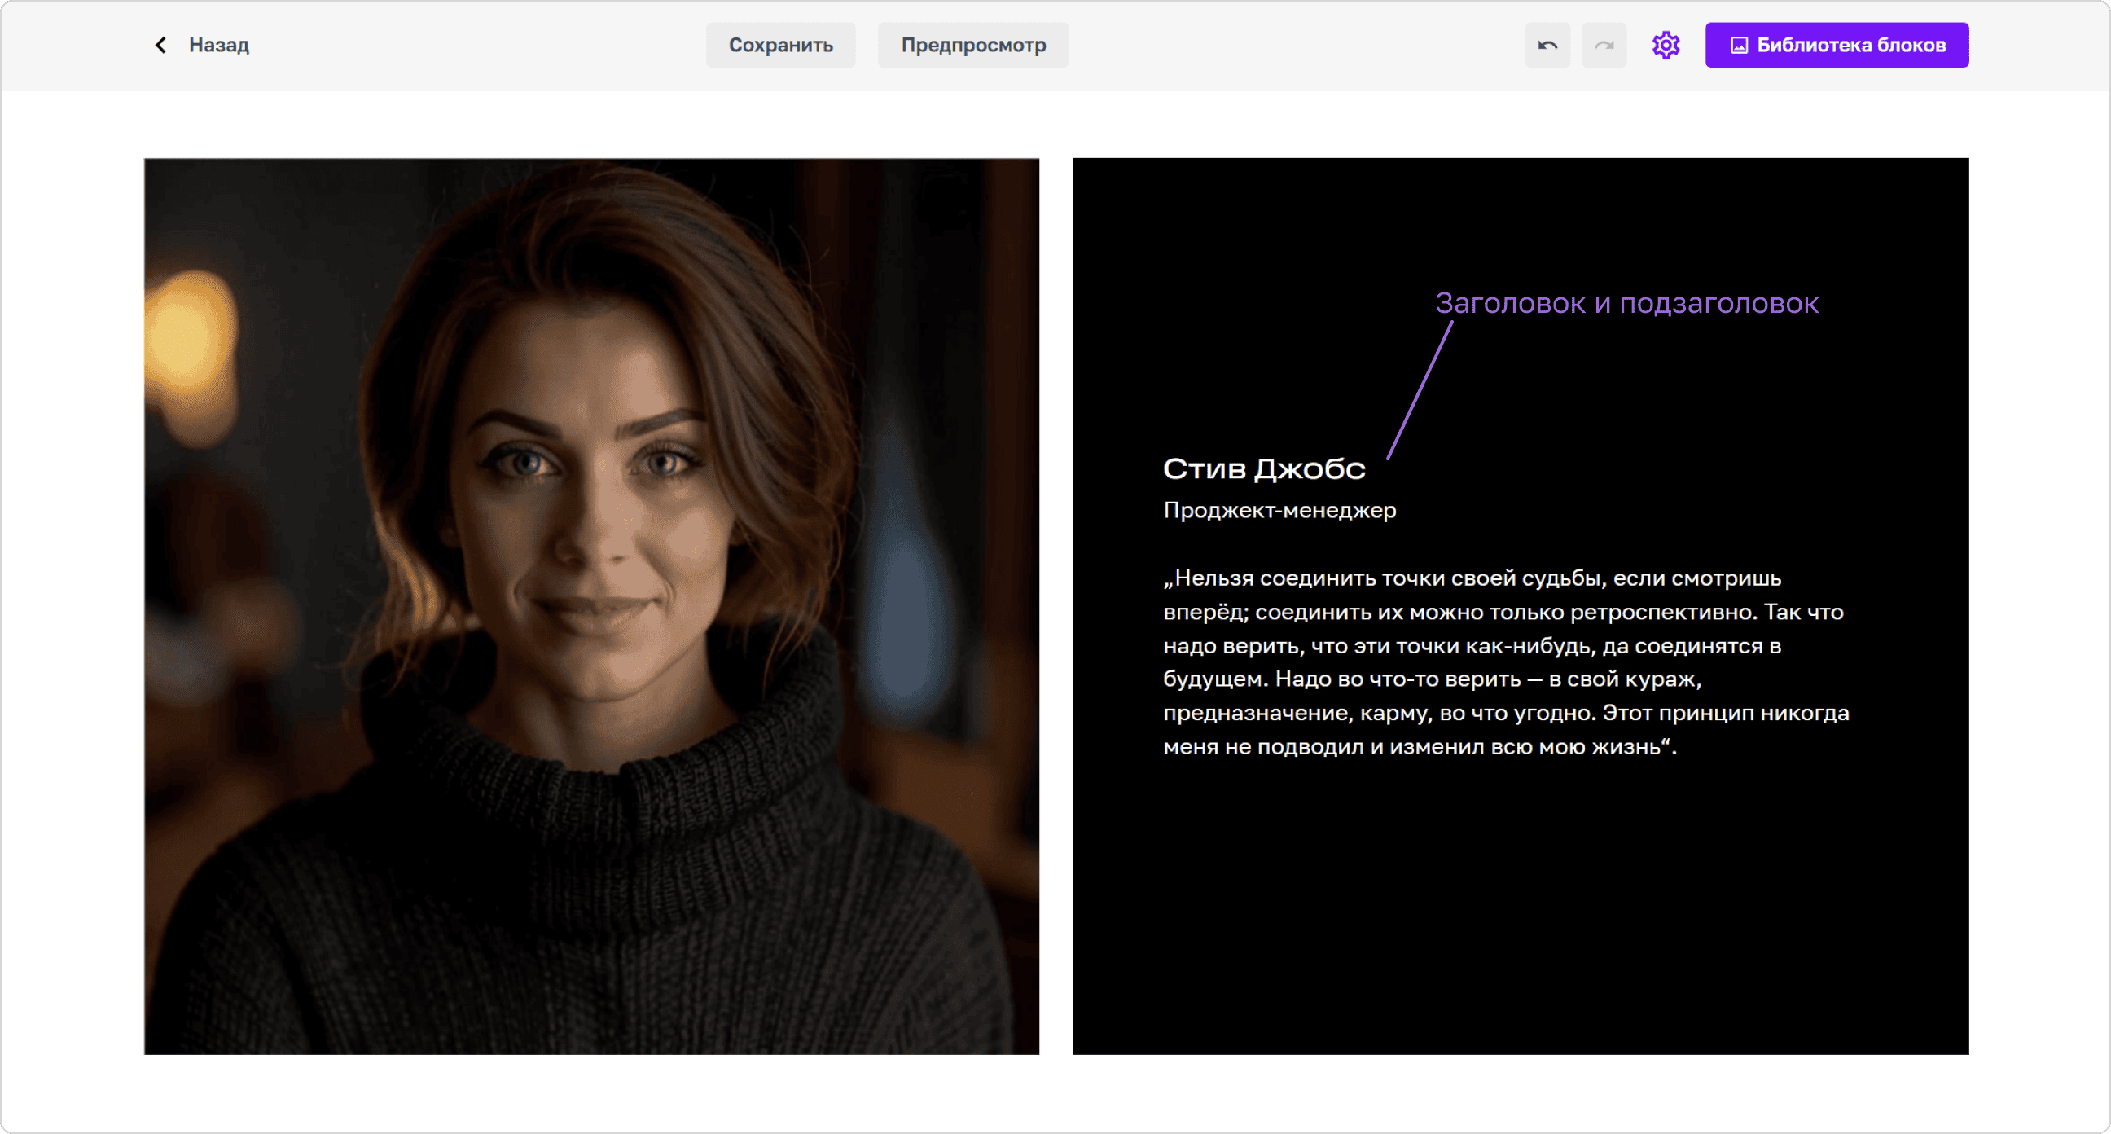Select the woman portrait image block
This screenshot has width=2111, height=1134.
tap(591, 606)
